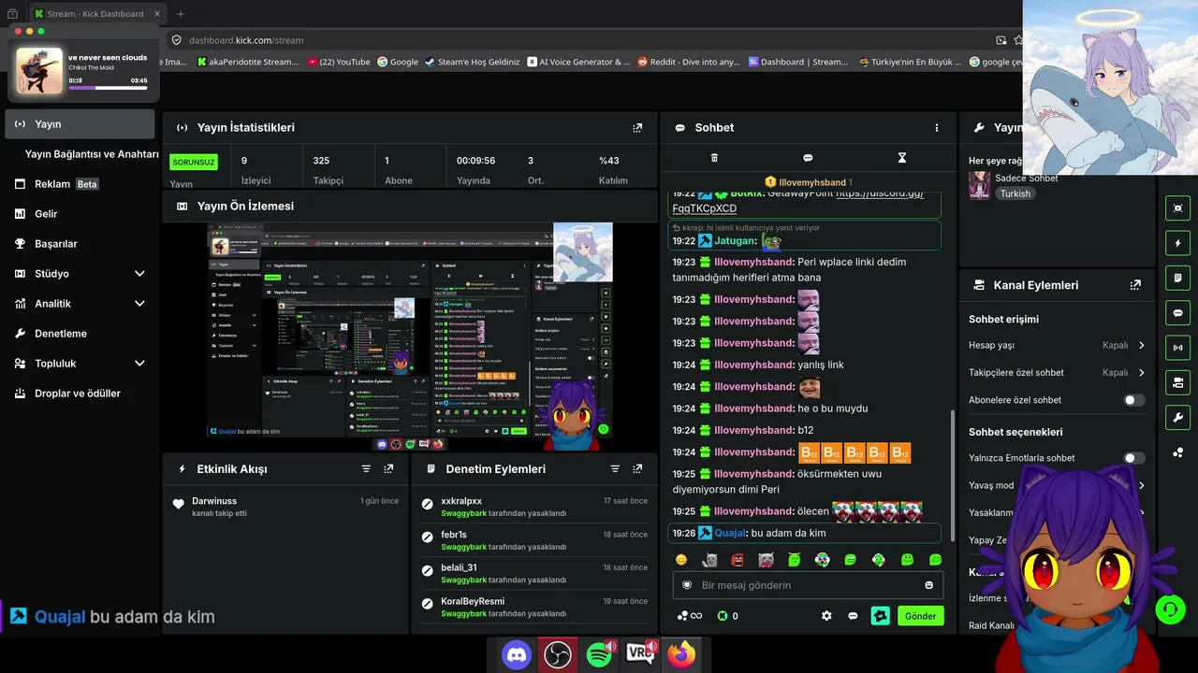Image resolution: width=1198 pixels, height=673 pixels.
Task: Clear chat with the trash icon
Action: click(x=714, y=158)
